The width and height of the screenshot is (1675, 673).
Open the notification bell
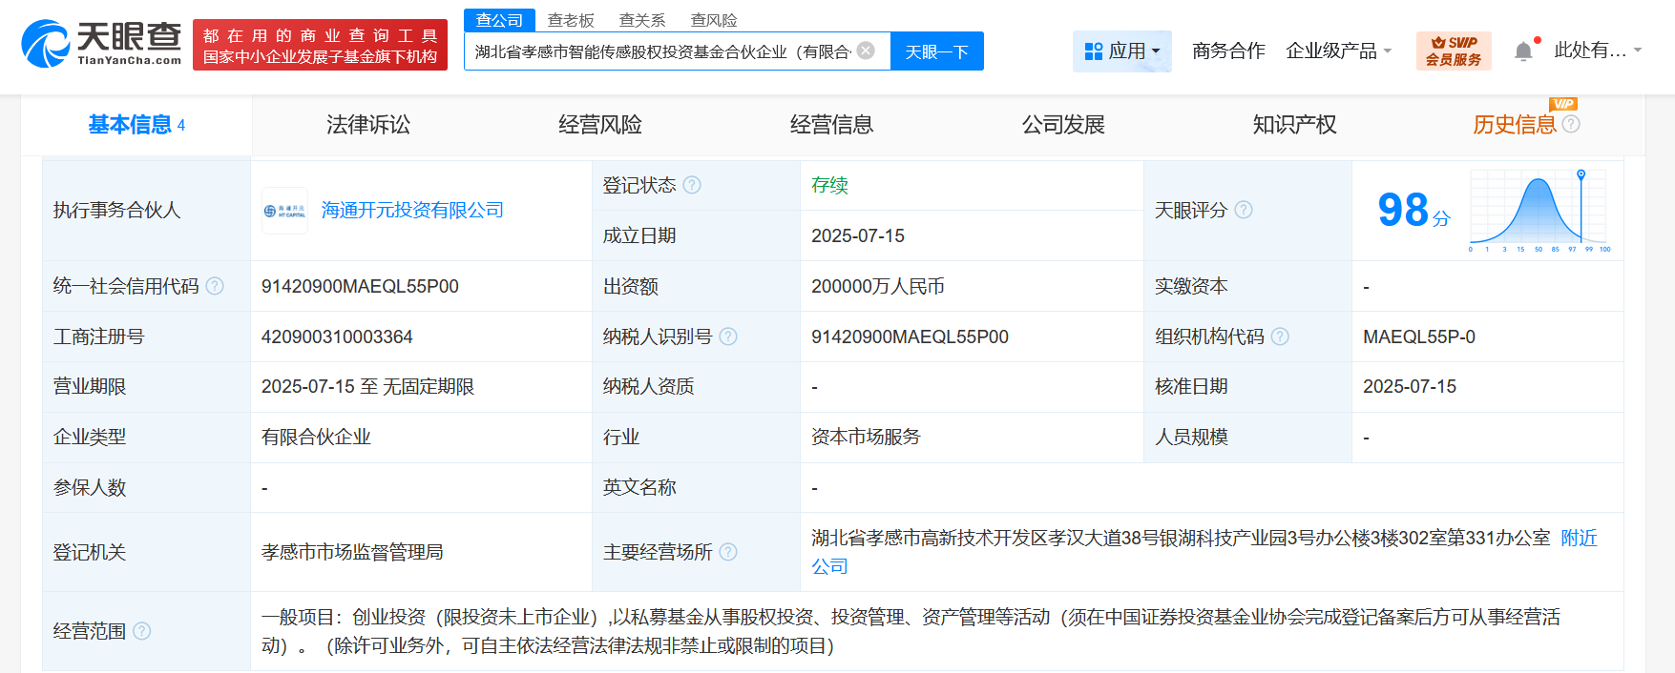[x=1524, y=51]
